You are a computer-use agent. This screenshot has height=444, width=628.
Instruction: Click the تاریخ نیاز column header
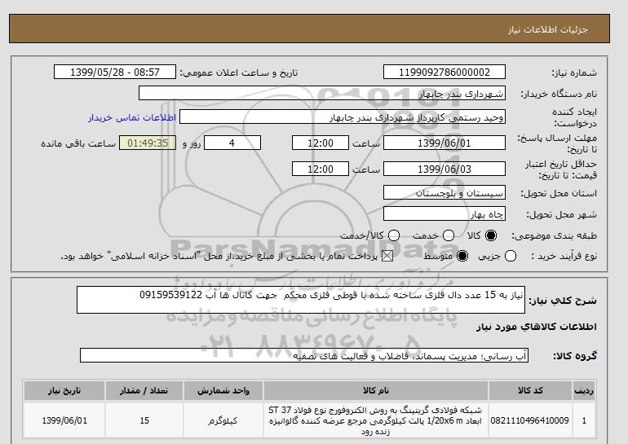[64, 390]
